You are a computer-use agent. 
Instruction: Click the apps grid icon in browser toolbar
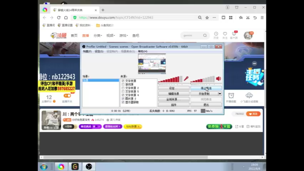(x=231, y=17)
